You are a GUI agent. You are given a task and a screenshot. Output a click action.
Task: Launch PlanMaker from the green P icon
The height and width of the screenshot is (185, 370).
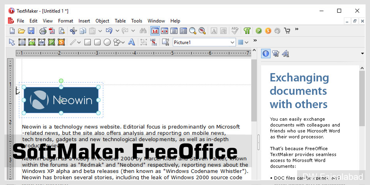tap(259, 31)
